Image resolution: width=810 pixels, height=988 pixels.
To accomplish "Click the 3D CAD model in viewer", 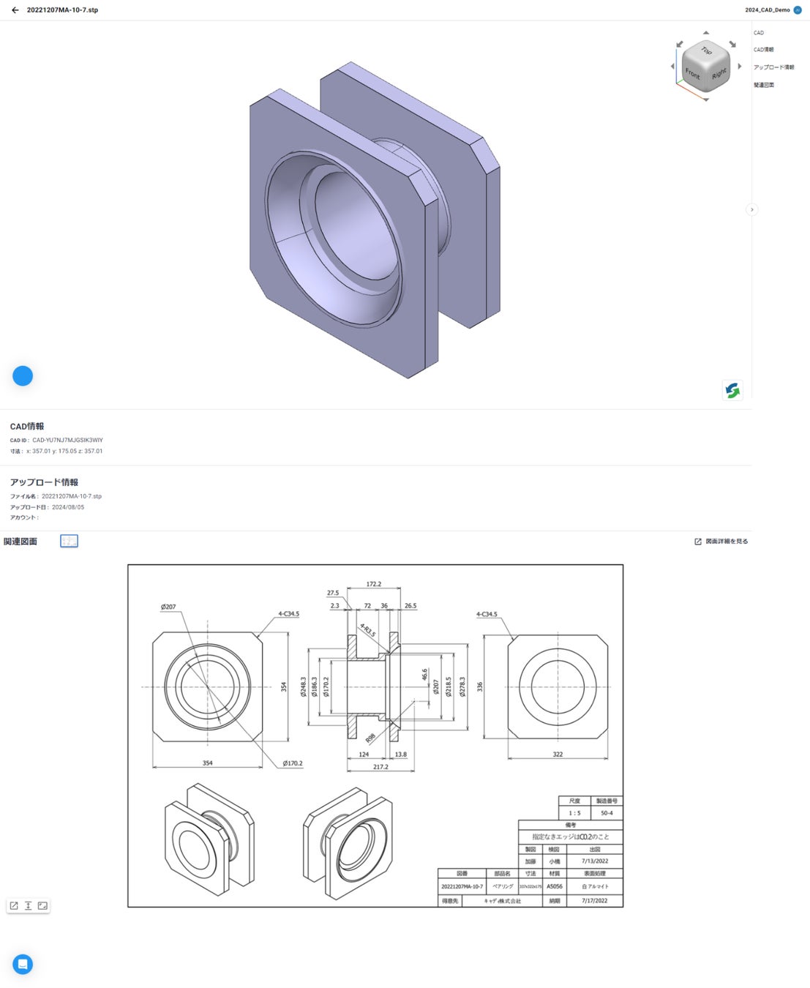I will tap(374, 220).
